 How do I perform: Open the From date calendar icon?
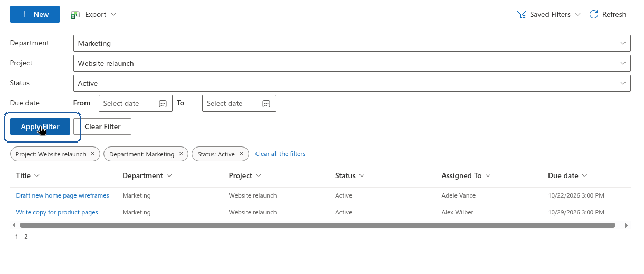163,103
